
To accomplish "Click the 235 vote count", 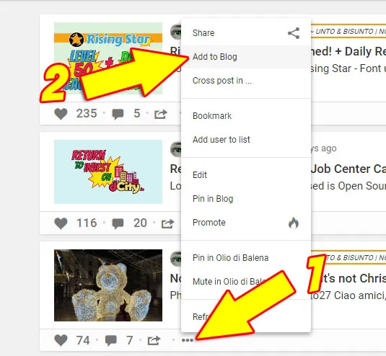I will [87, 114].
